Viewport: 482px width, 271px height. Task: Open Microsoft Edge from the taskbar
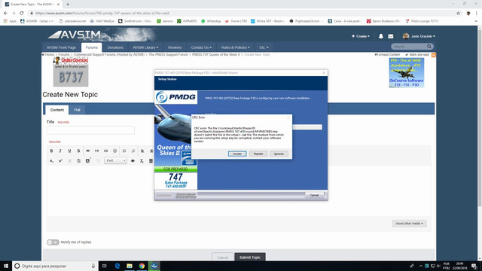117,266
